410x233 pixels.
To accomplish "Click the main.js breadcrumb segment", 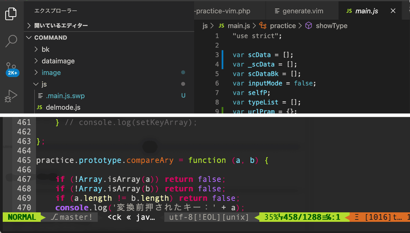I will point(239,26).
